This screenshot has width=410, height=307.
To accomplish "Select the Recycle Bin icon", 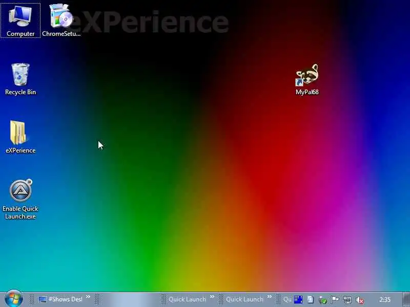I will tap(20, 79).
